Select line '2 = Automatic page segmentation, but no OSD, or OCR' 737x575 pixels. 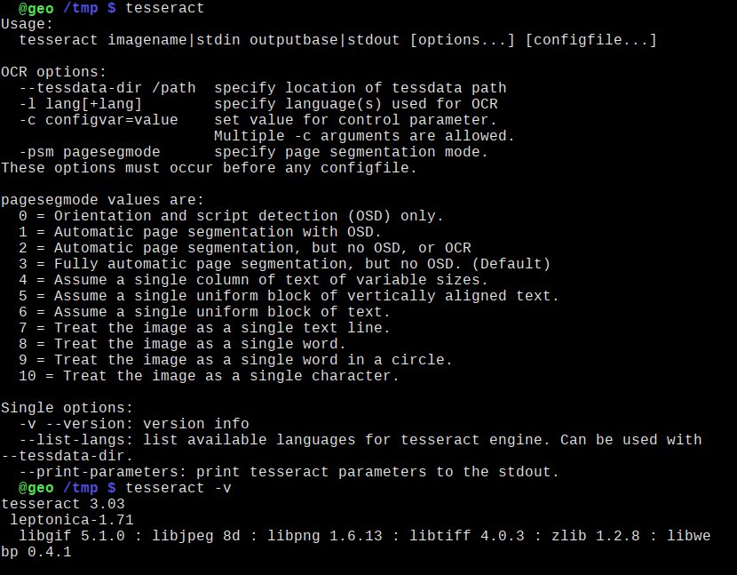244,248
